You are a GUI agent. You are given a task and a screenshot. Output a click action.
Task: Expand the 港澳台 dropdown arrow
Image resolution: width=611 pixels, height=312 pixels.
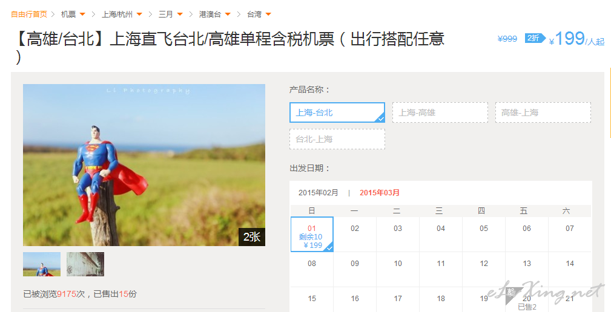click(x=228, y=15)
